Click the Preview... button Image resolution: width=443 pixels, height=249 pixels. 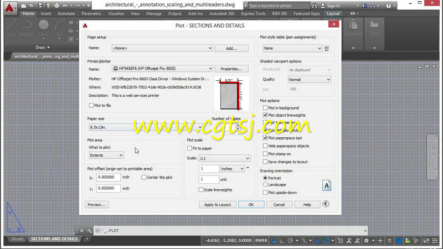[96, 205]
